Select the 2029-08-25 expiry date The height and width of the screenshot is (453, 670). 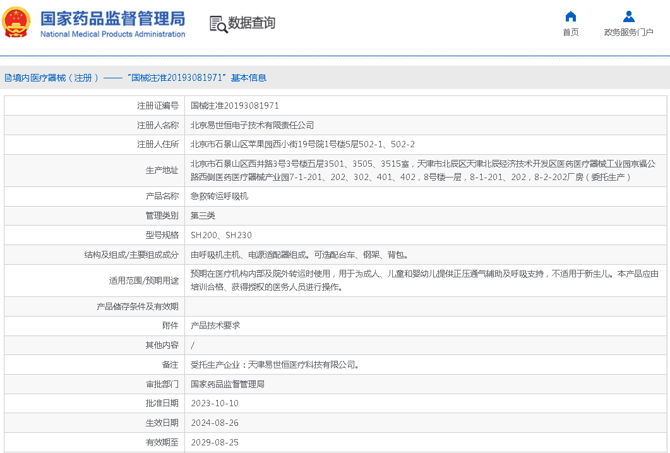point(215,442)
